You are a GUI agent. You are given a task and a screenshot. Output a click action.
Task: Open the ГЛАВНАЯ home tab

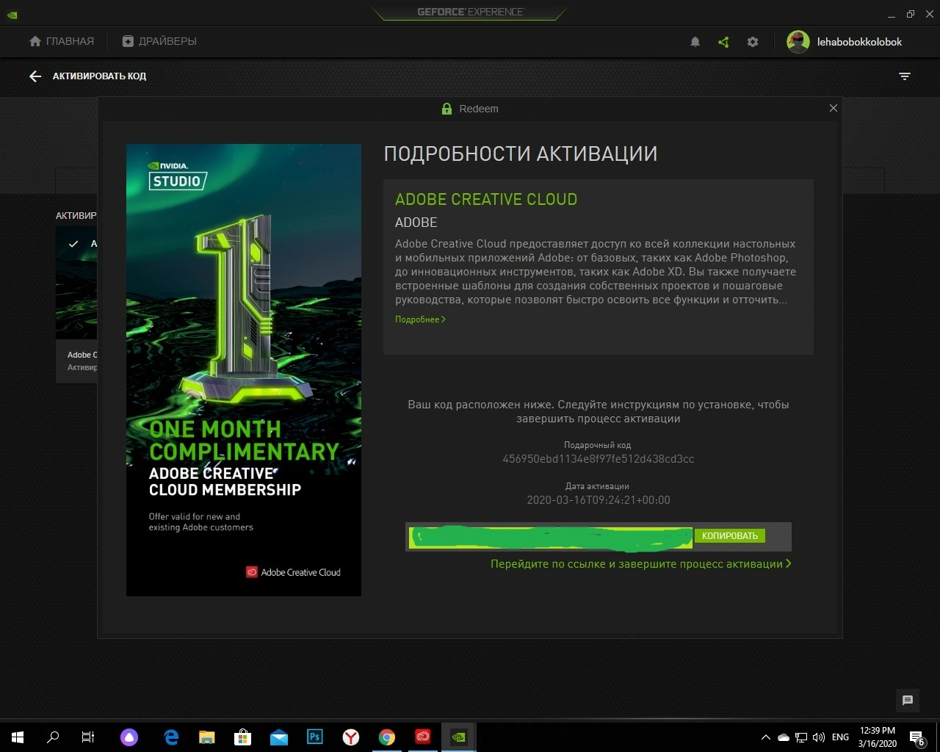click(61, 41)
